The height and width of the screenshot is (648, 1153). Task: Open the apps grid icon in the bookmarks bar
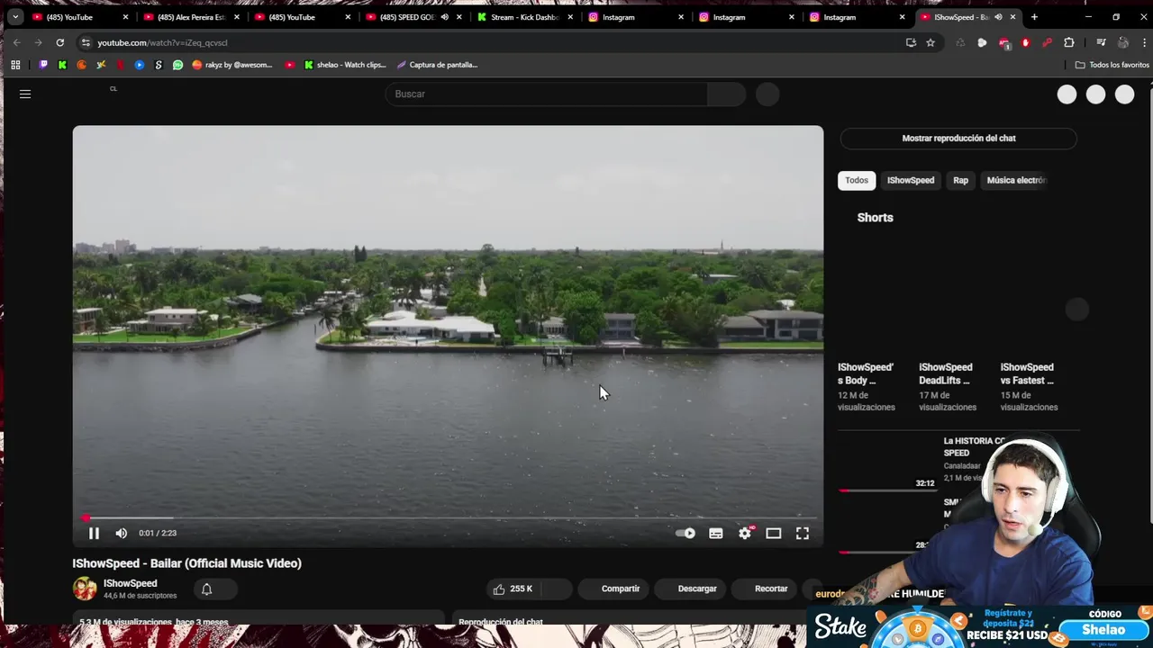point(15,65)
